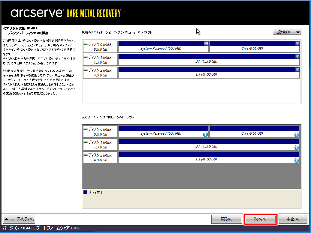The width and height of the screenshot is (311, 233).
Task: Select destination E:\ (40.00 GB) volume
Action: pos(209,73)
